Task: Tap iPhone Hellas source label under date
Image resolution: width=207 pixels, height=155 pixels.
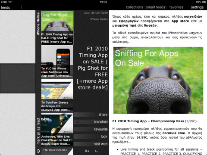Action: [x=99, y=19]
